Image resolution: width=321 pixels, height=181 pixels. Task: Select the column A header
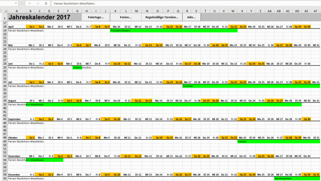(17, 11)
